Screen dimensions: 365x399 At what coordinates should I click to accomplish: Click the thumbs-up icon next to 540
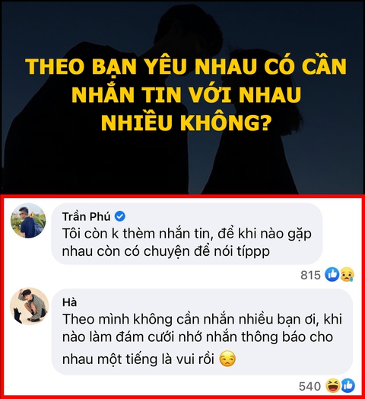tap(348, 386)
